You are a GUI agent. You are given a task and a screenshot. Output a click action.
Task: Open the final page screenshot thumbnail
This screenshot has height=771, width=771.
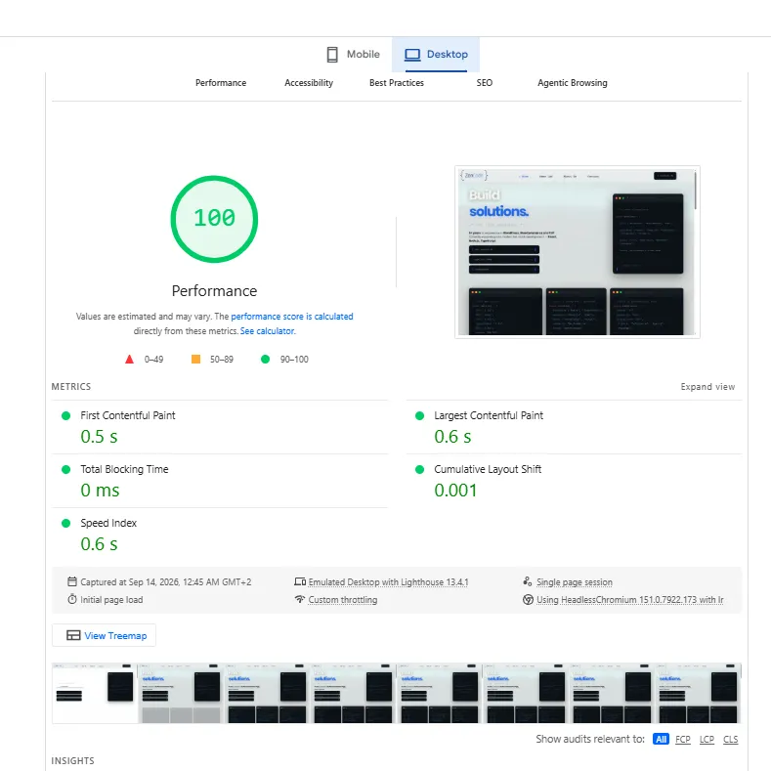[x=578, y=252]
